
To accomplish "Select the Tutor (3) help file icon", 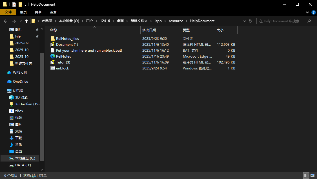I will pyautogui.click(x=53, y=62).
